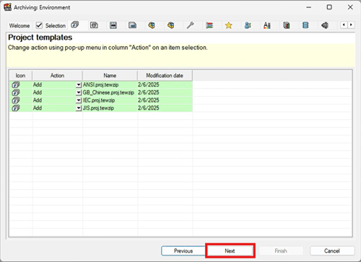
Task: Sort by the Modification date column header
Action: click(165, 76)
